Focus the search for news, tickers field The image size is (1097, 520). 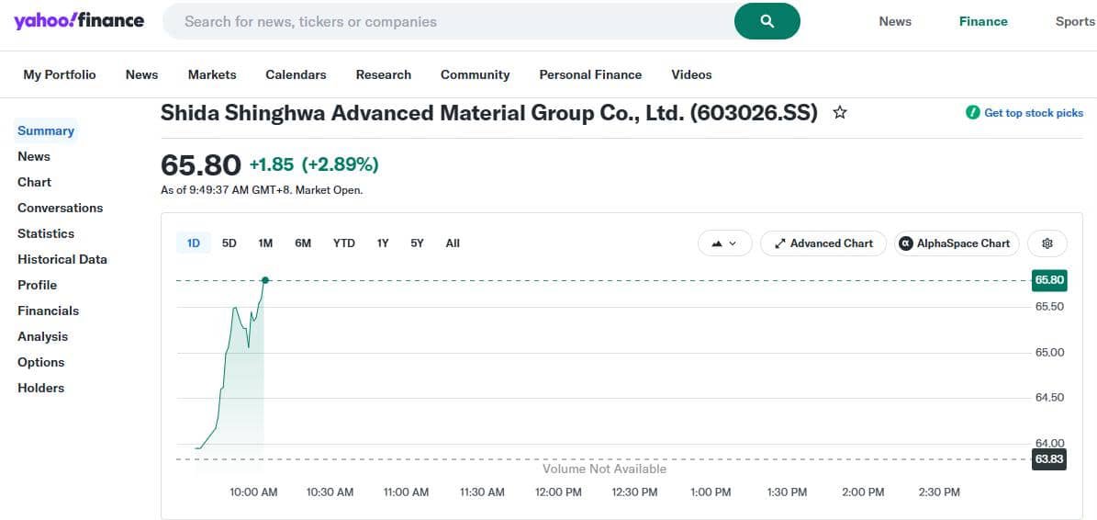(x=449, y=21)
